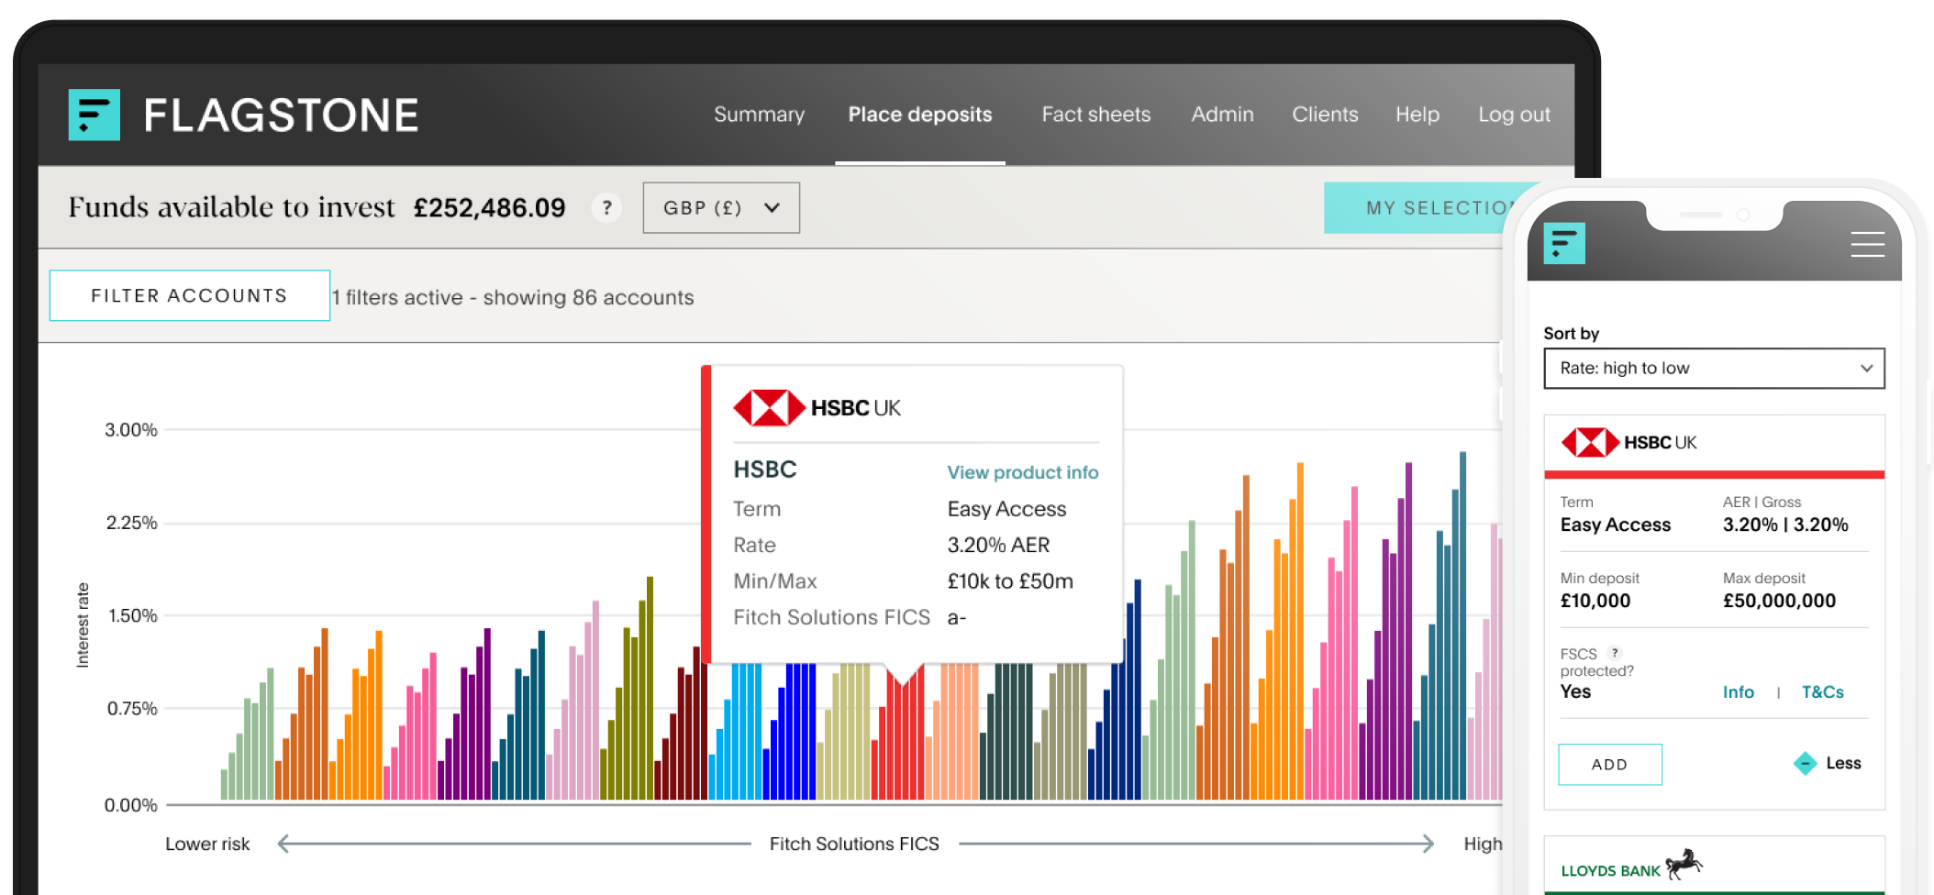
Task: Open the Fact sheets tab
Action: pos(1095,115)
